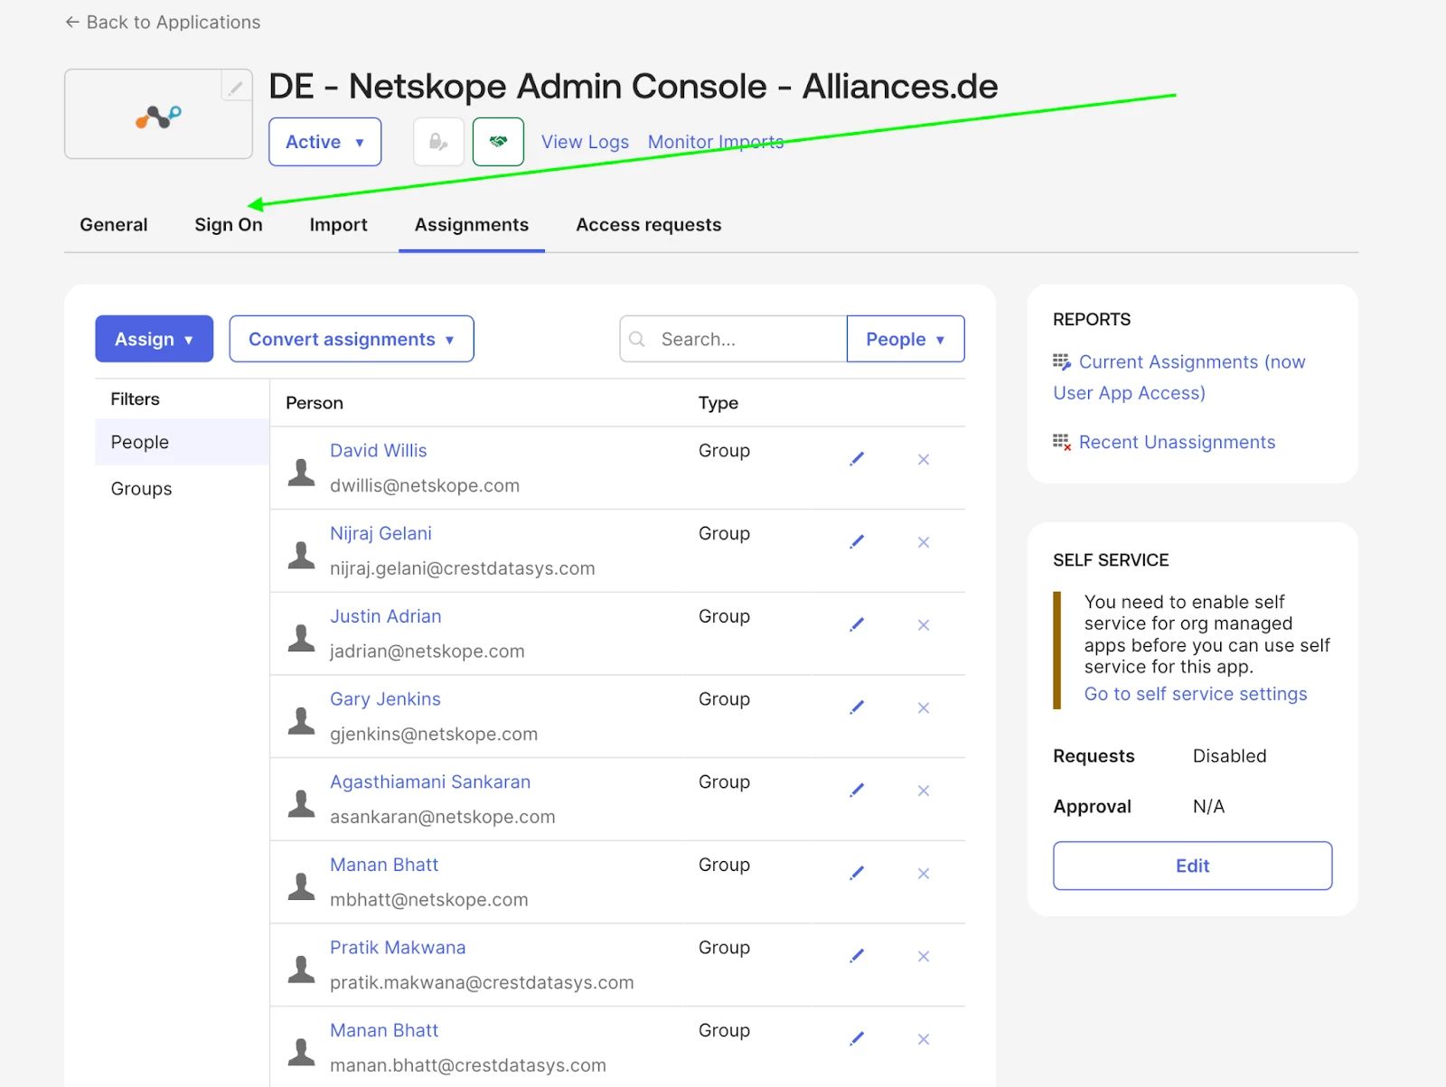
Task: Click the search magnifier icon
Action: [637, 339]
